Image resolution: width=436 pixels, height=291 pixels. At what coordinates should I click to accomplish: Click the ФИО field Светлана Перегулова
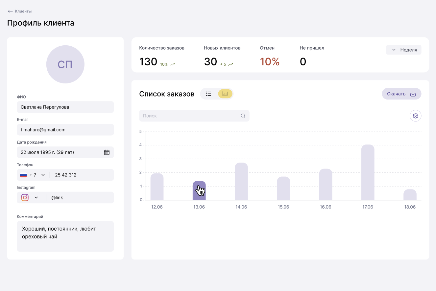[65, 107]
